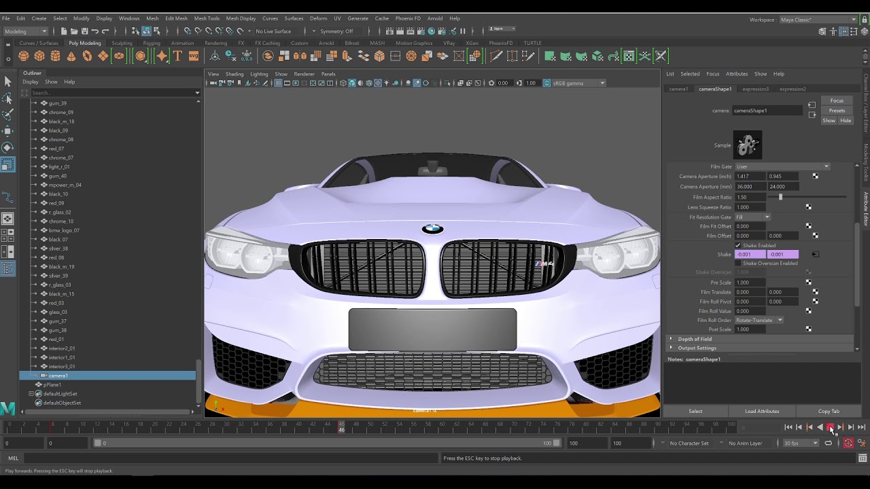Click the open scene folder icon
The width and height of the screenshot is (870, 489).
tap(74, 31)
